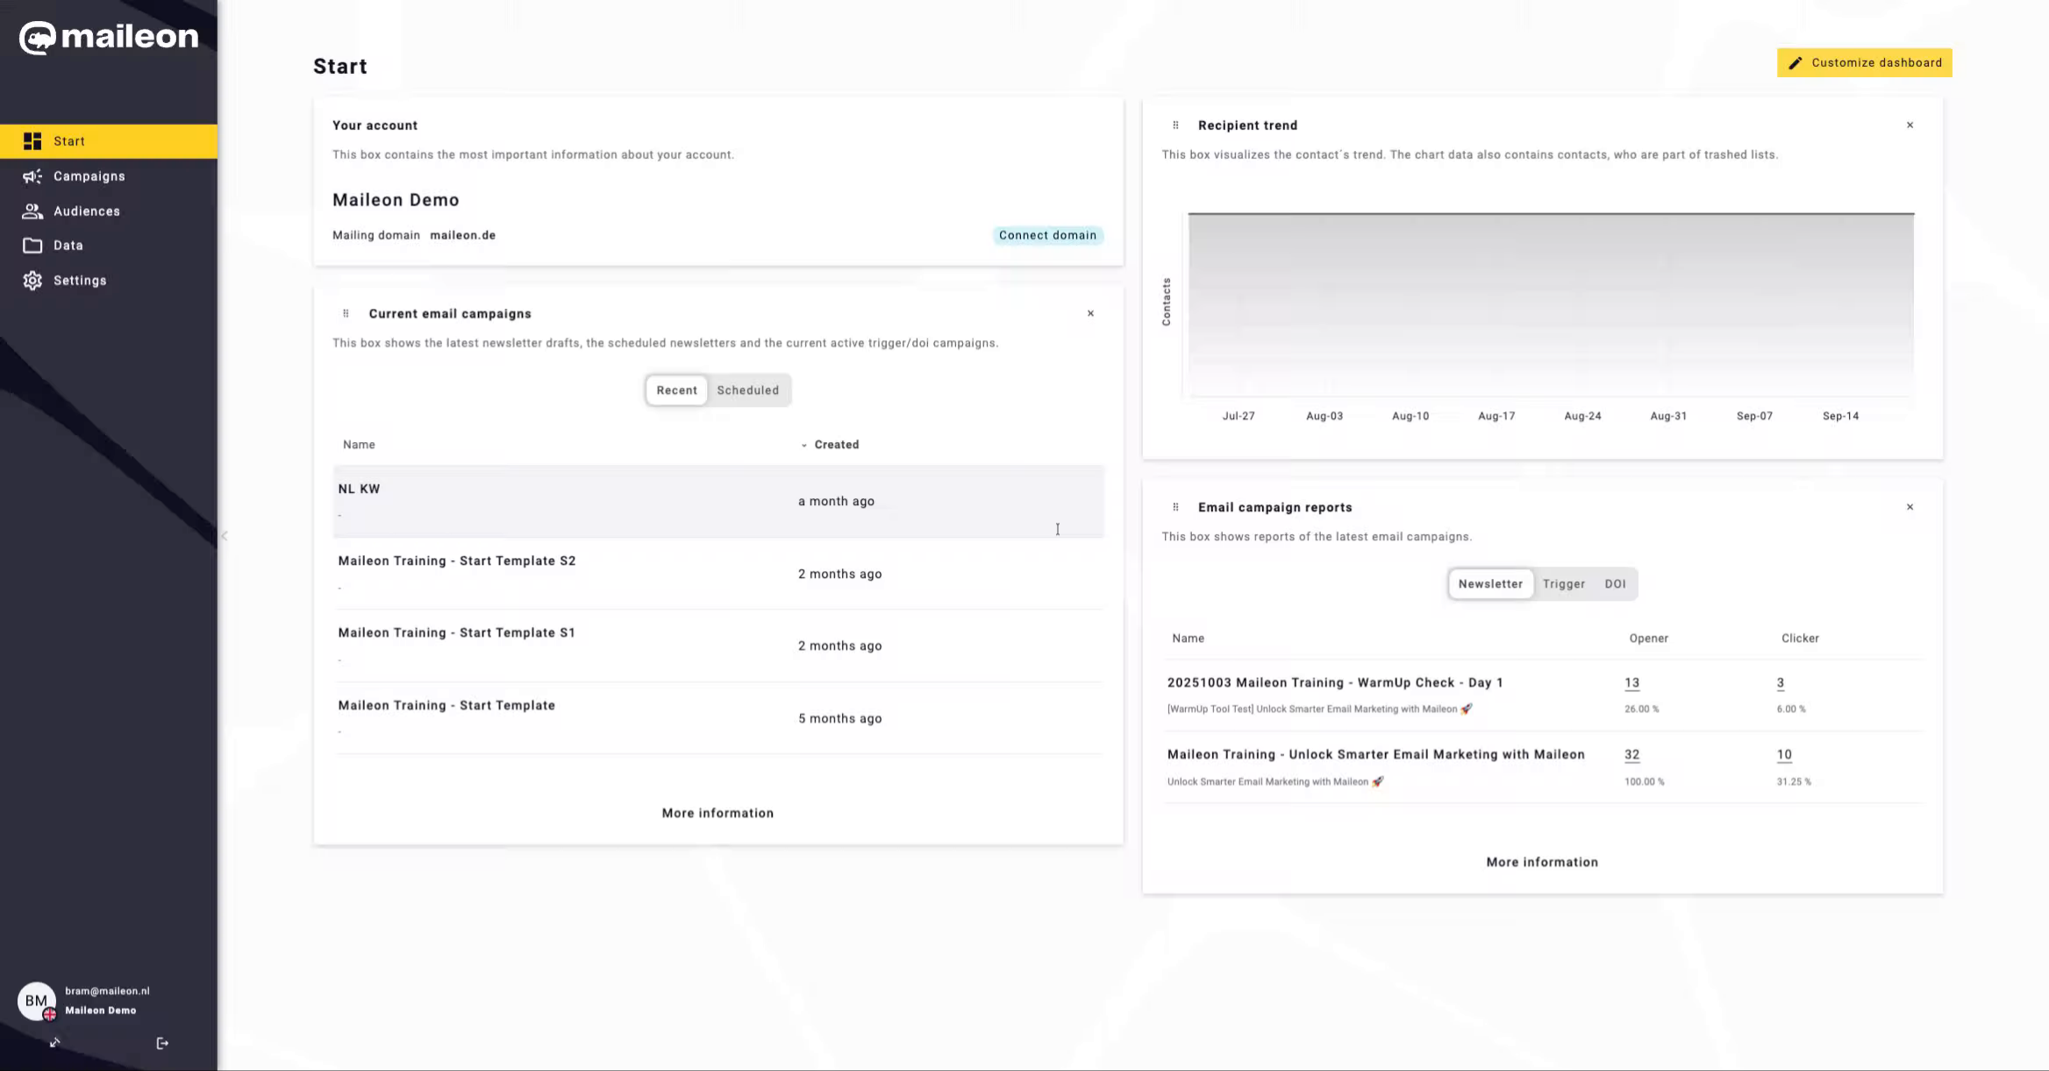The image size is (2049, 1071).
Task: Open Unlock Smarter Email Marketing with Maileon report
Action: coord(1375,754)
